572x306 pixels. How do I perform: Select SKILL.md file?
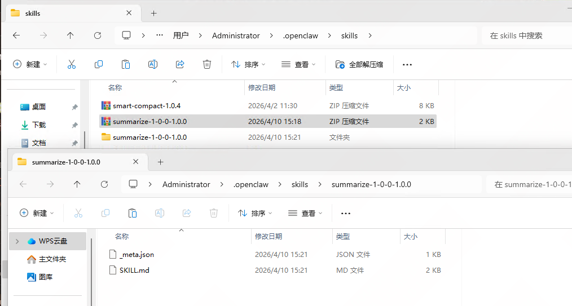[274, 270]
